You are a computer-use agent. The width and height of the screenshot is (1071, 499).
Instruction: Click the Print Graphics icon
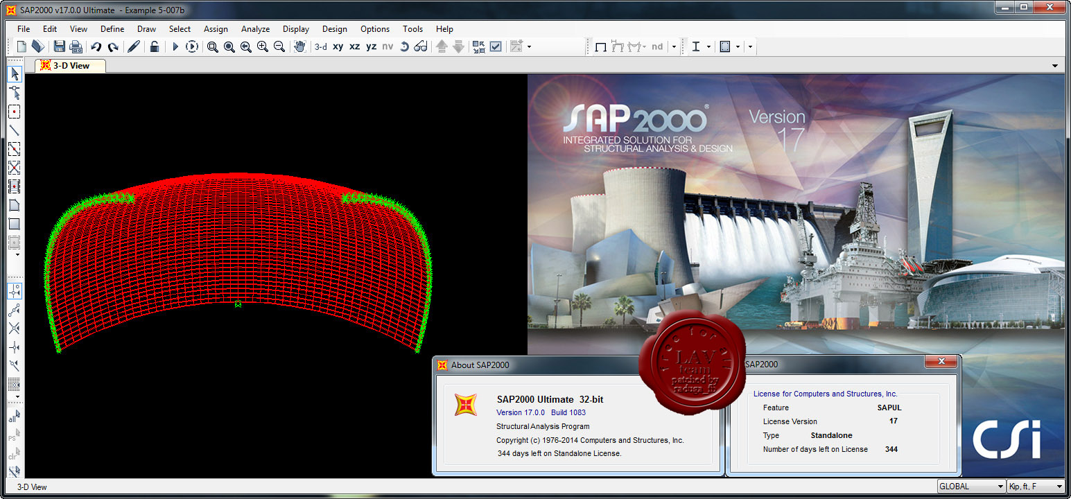point(76,46)
